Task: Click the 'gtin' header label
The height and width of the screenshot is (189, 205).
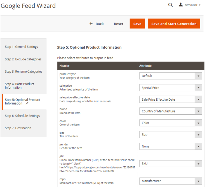Action: (x=62, y=156)
